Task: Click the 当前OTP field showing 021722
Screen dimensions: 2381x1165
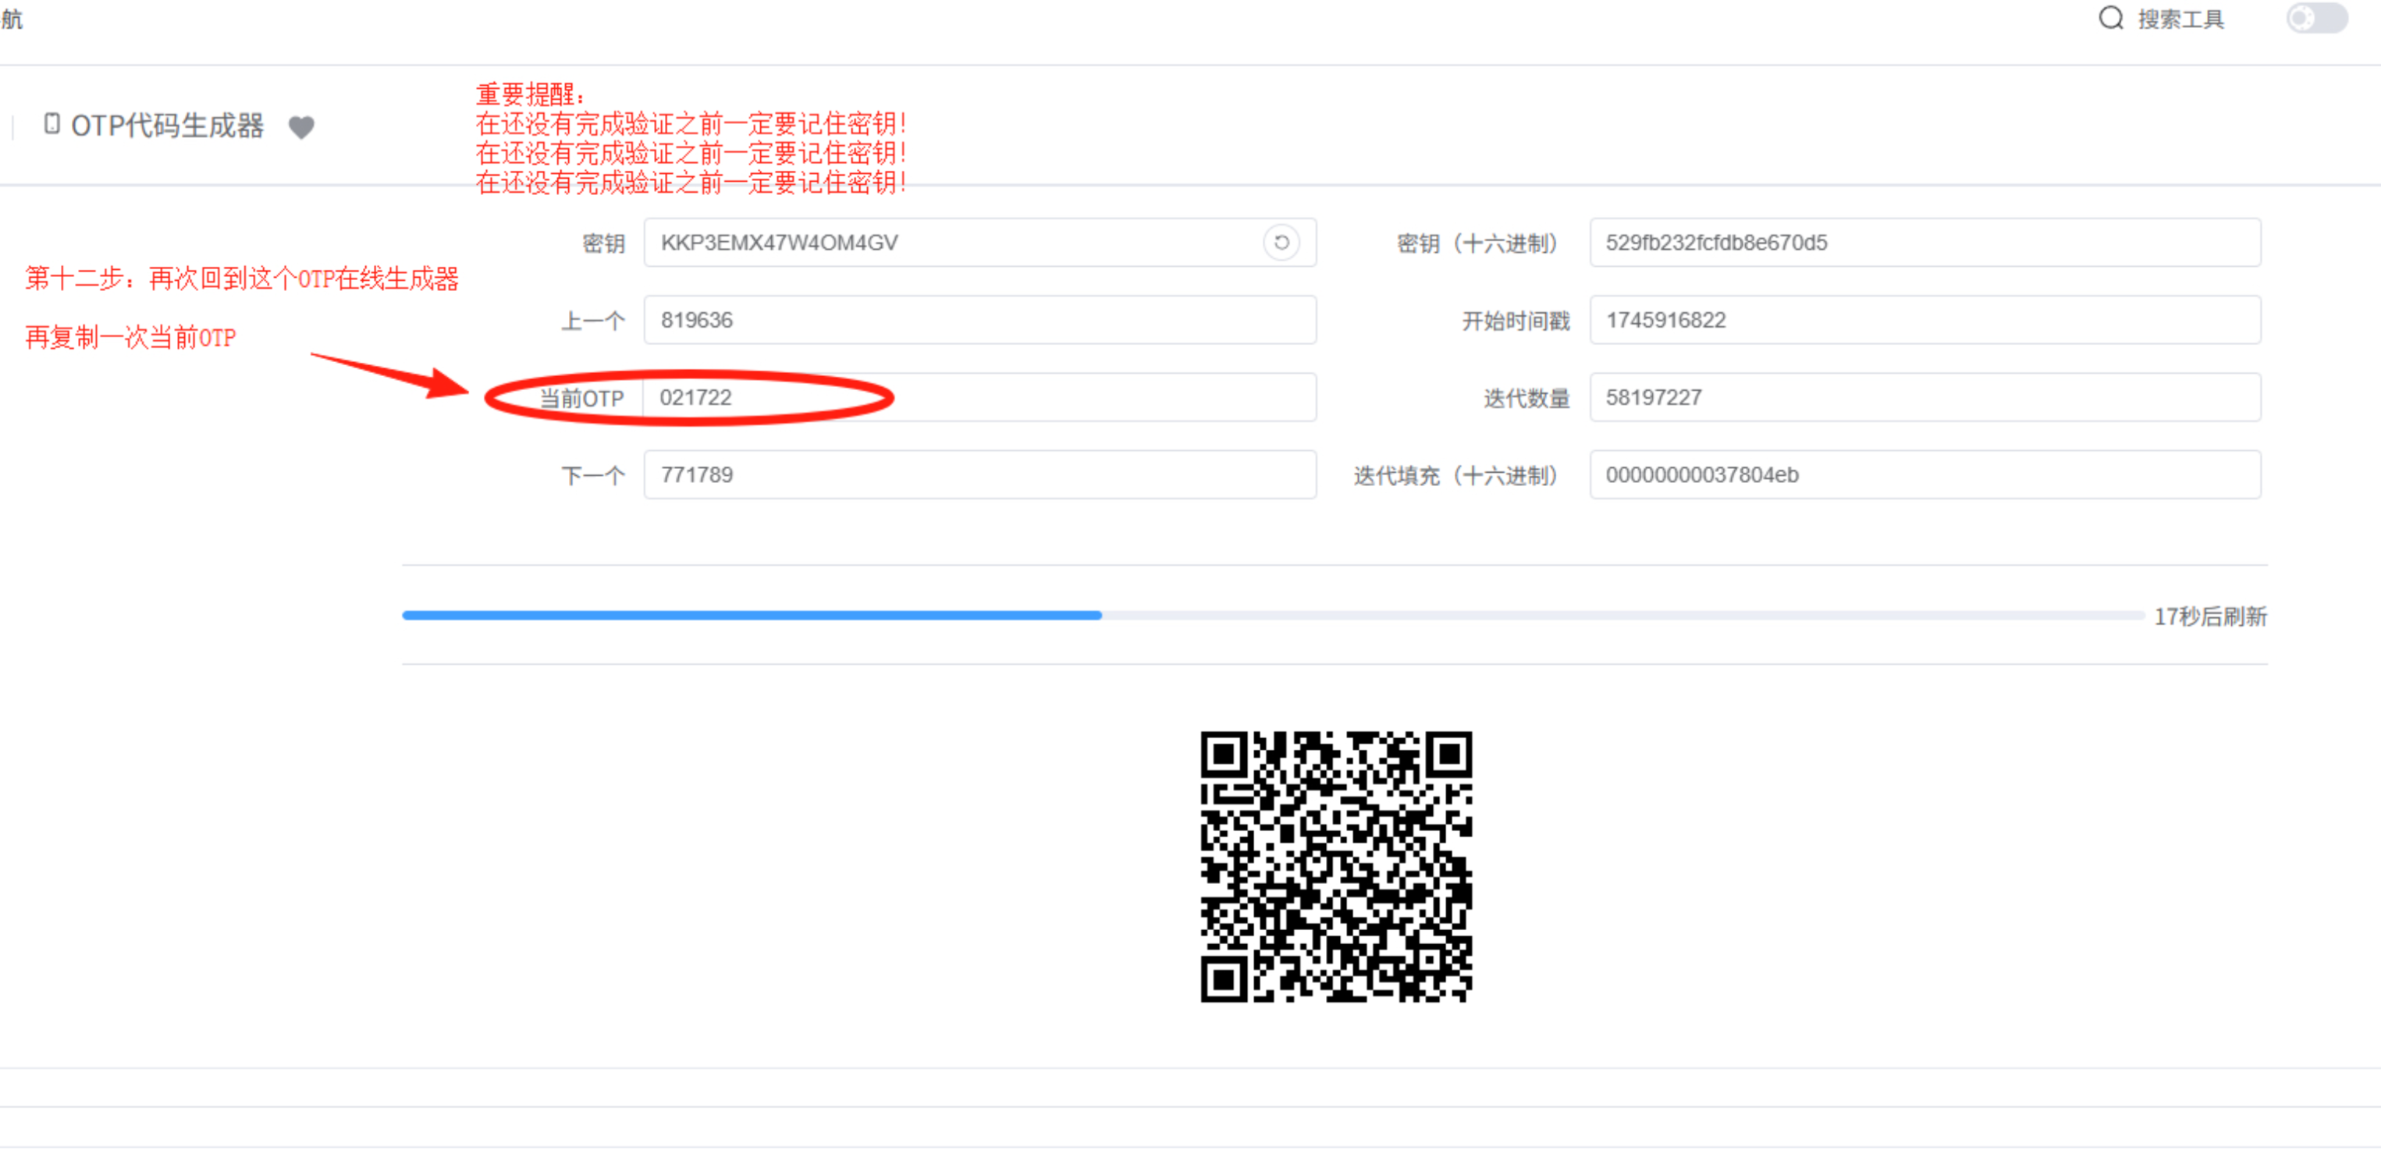Action: click(979, 398)
